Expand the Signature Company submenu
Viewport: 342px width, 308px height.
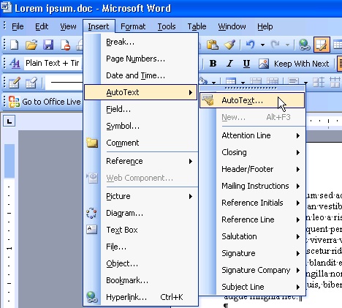[252, 270]
